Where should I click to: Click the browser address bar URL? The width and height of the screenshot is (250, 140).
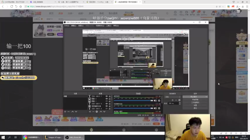pos(57,7)
